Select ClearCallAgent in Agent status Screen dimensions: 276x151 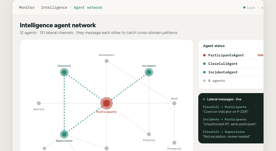tap(233, 64)
